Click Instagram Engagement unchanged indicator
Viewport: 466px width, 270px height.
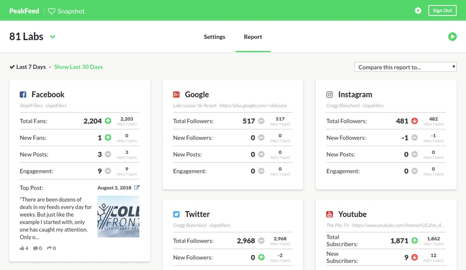415,171
